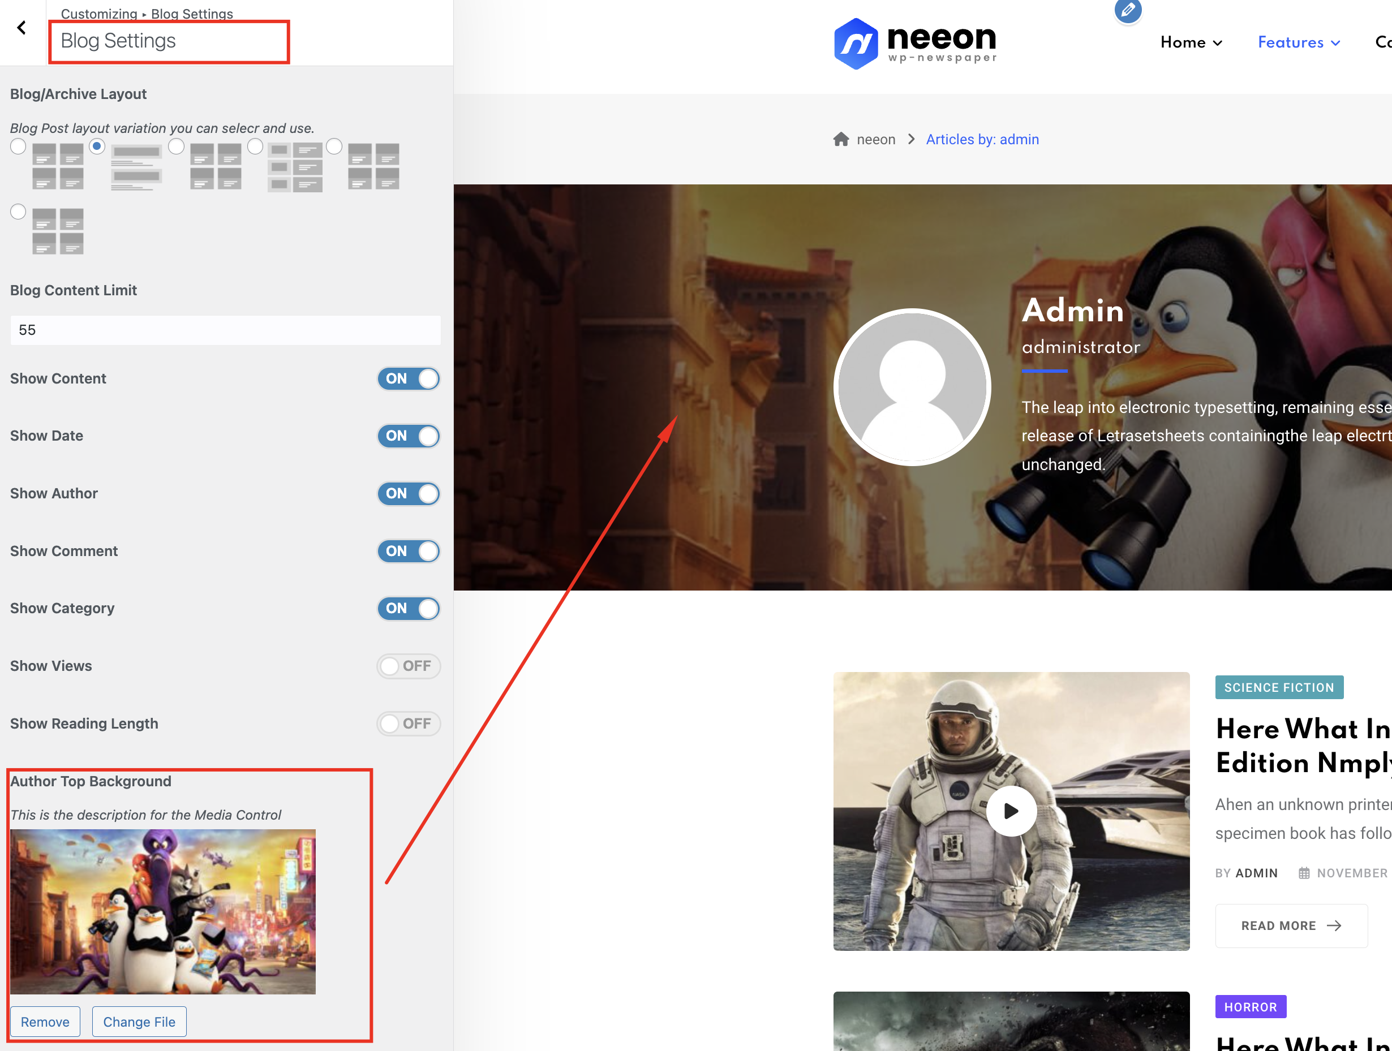
Task: Go back using the customizer back arrow
Action: point(22,28)
